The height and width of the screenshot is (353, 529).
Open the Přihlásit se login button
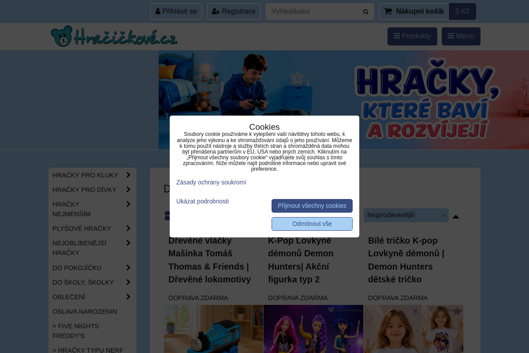pos(176,11)
